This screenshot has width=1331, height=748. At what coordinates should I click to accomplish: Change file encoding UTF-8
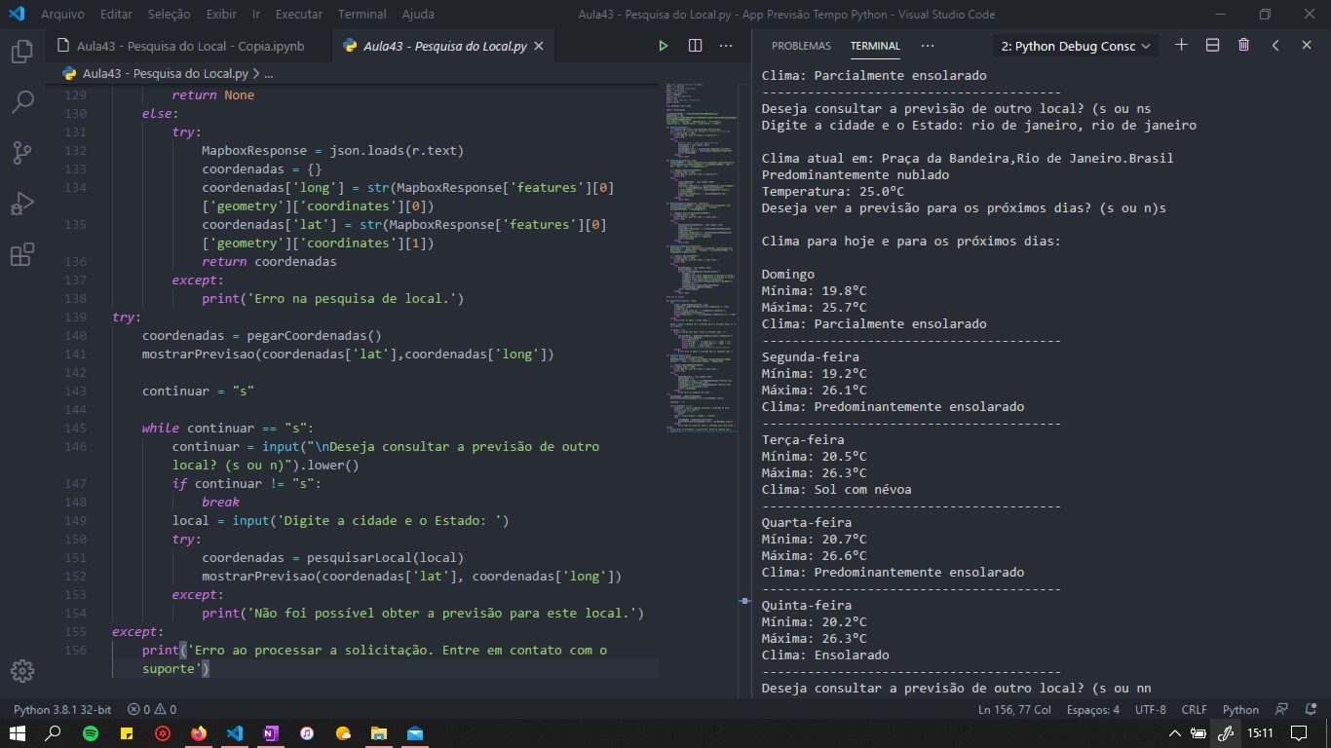1151,710
